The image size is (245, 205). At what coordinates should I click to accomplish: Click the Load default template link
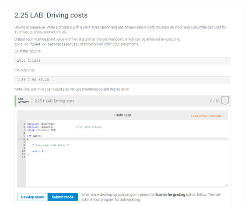[x=207, y=116]
